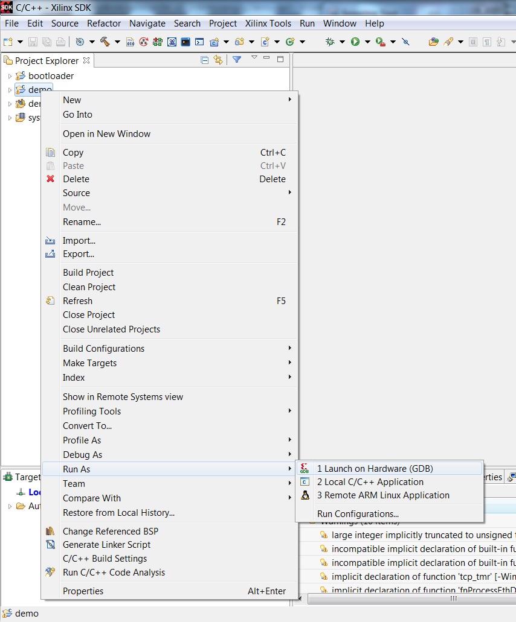Click the GDB Launch on Hardware icon
516x622 pixels.
(x=305, y=469)
